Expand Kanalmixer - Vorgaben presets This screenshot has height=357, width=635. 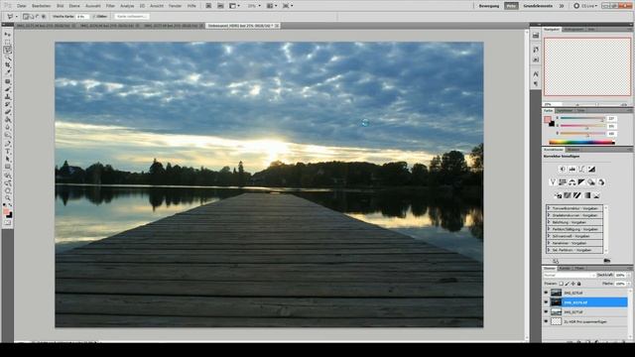click(x=549, y=243)
